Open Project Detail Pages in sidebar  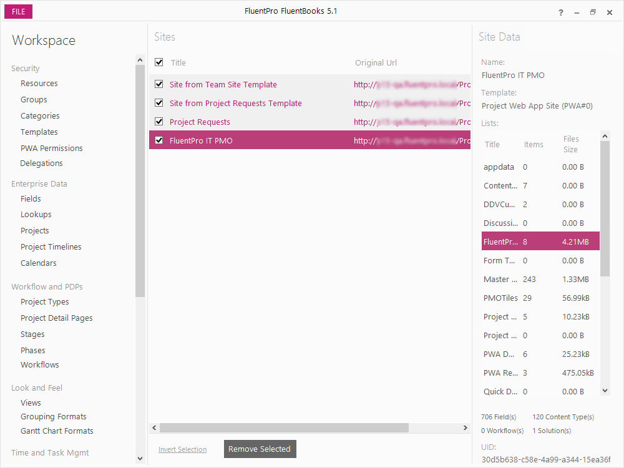pos(57,318)
